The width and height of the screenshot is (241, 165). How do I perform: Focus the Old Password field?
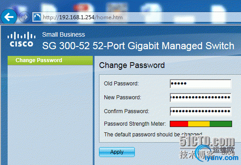pos(200,84)
